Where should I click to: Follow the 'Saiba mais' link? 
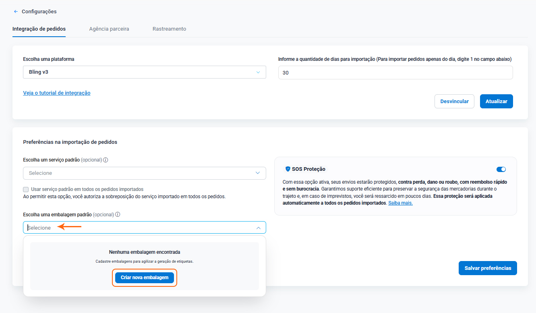400,203
